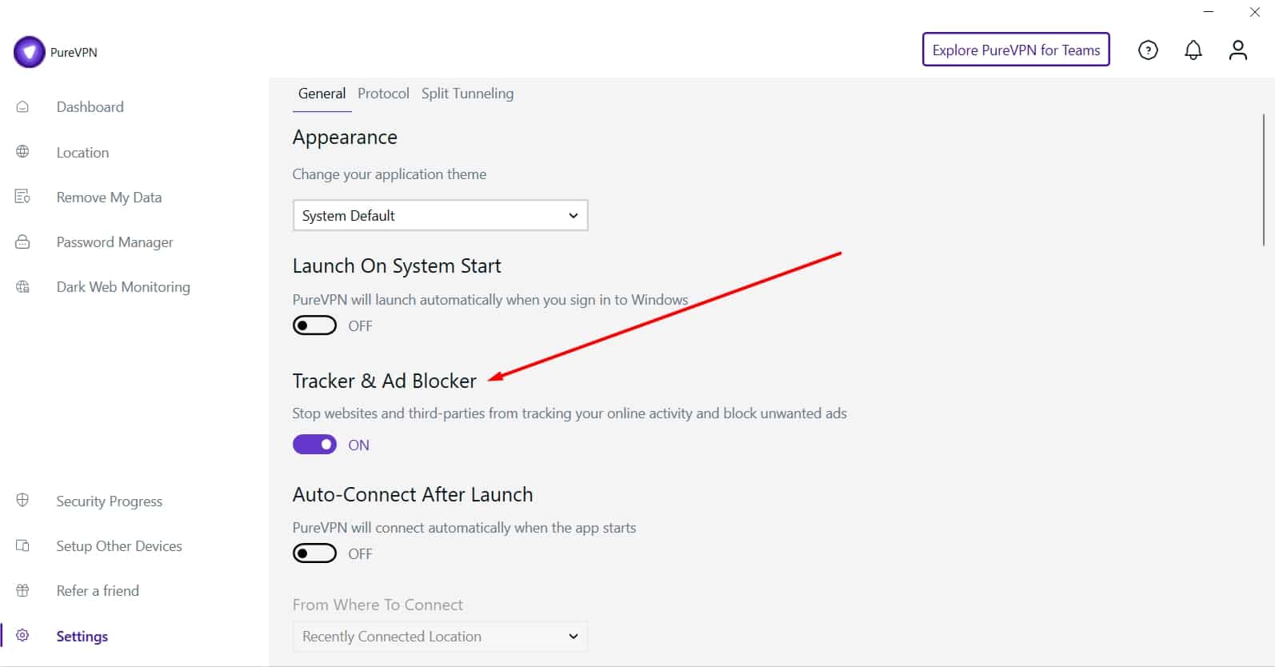Open Dark Web Monitoring page
This screenshot has height=667, width=1275.
123,286
